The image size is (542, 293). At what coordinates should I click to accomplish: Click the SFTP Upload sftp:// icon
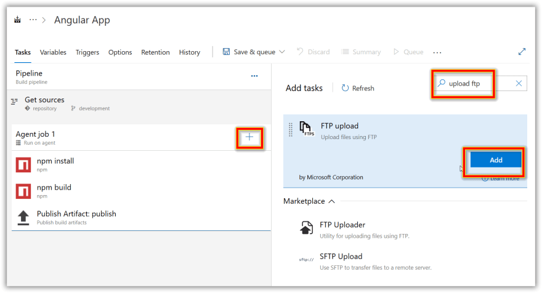[306, 260]
